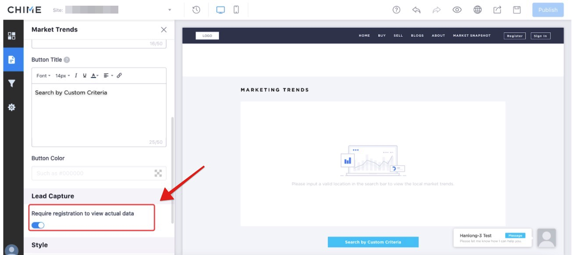Switch to desktop preview mode
The height and width of the screenshot is (255, 572).
tap(220, 10)
